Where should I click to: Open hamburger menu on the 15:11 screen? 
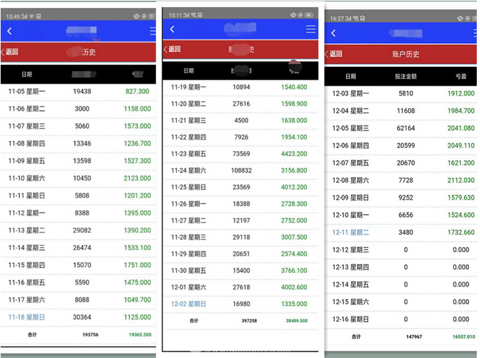tap(311, 29)
